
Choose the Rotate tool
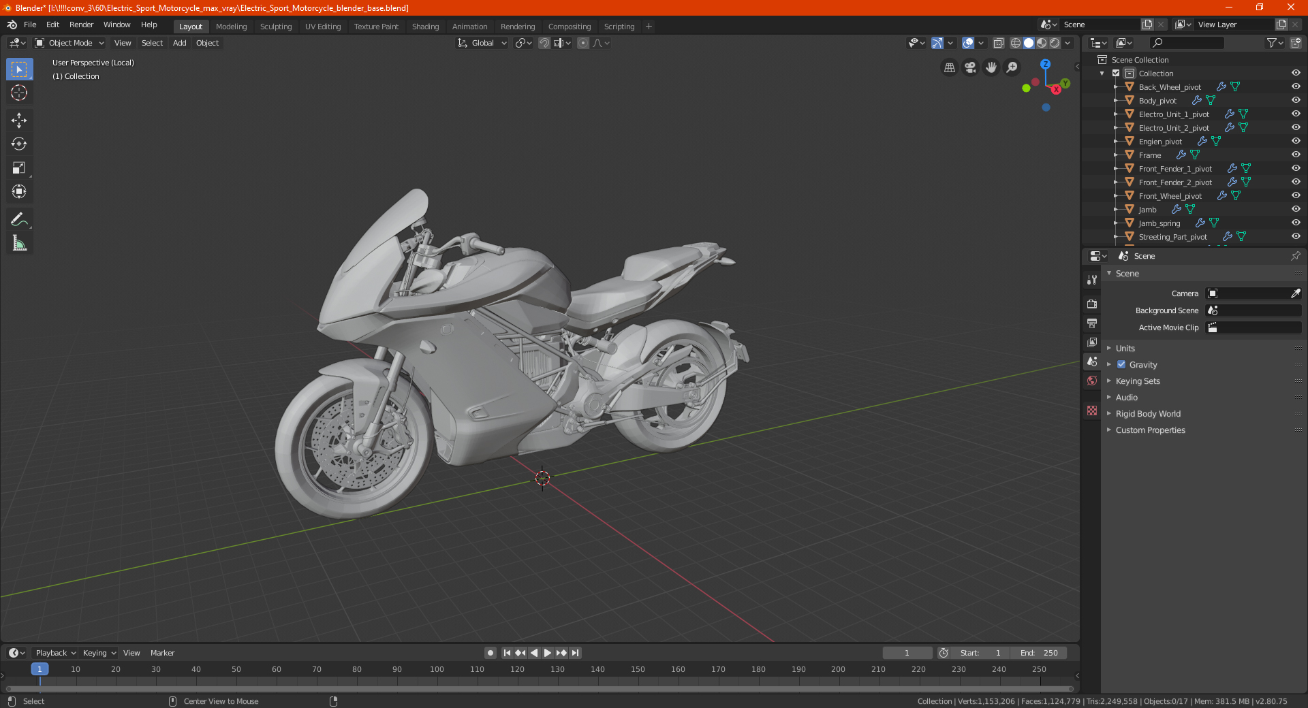(19, 144)
